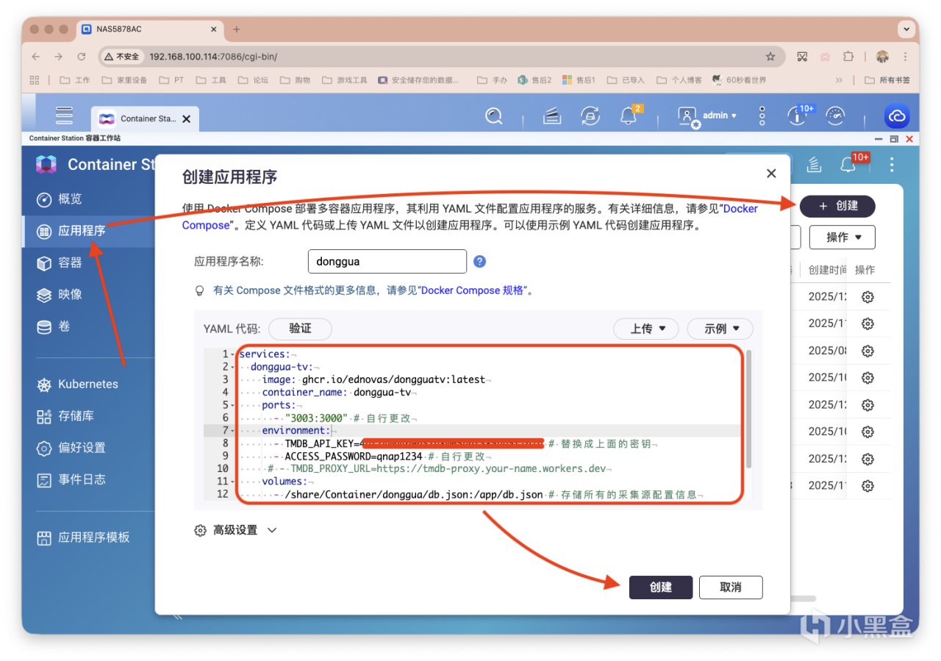The image size is (941, 661).
Task: Open the 所有书签 folder
Action: pyautogui.click(x=887, y=80)
